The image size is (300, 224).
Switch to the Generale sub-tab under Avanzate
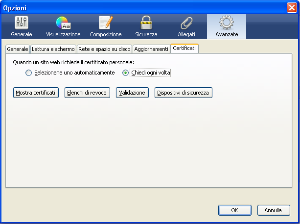coord(18,49)
